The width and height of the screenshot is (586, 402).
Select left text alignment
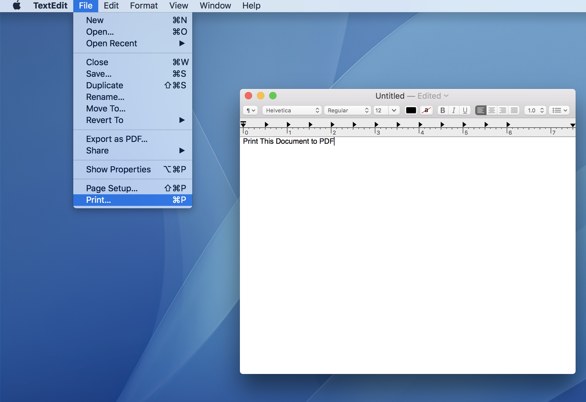click(480, 110)
